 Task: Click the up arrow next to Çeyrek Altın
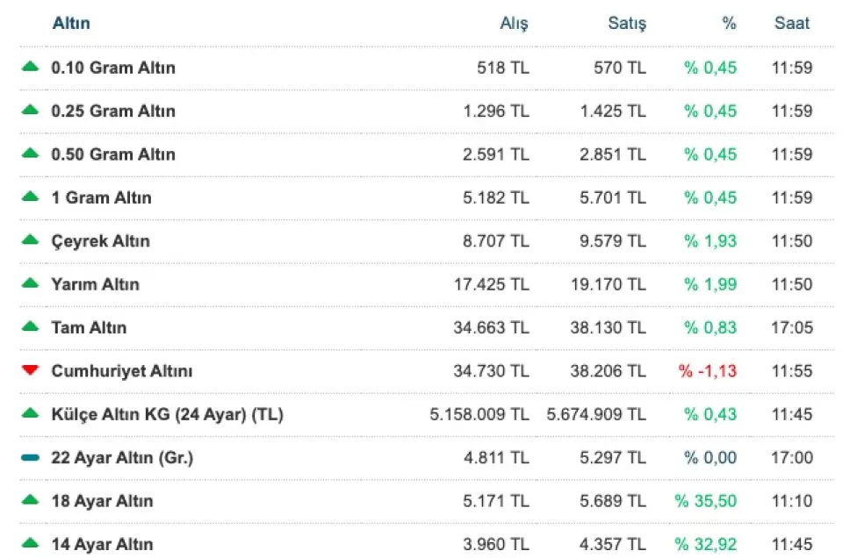point(31,240)
